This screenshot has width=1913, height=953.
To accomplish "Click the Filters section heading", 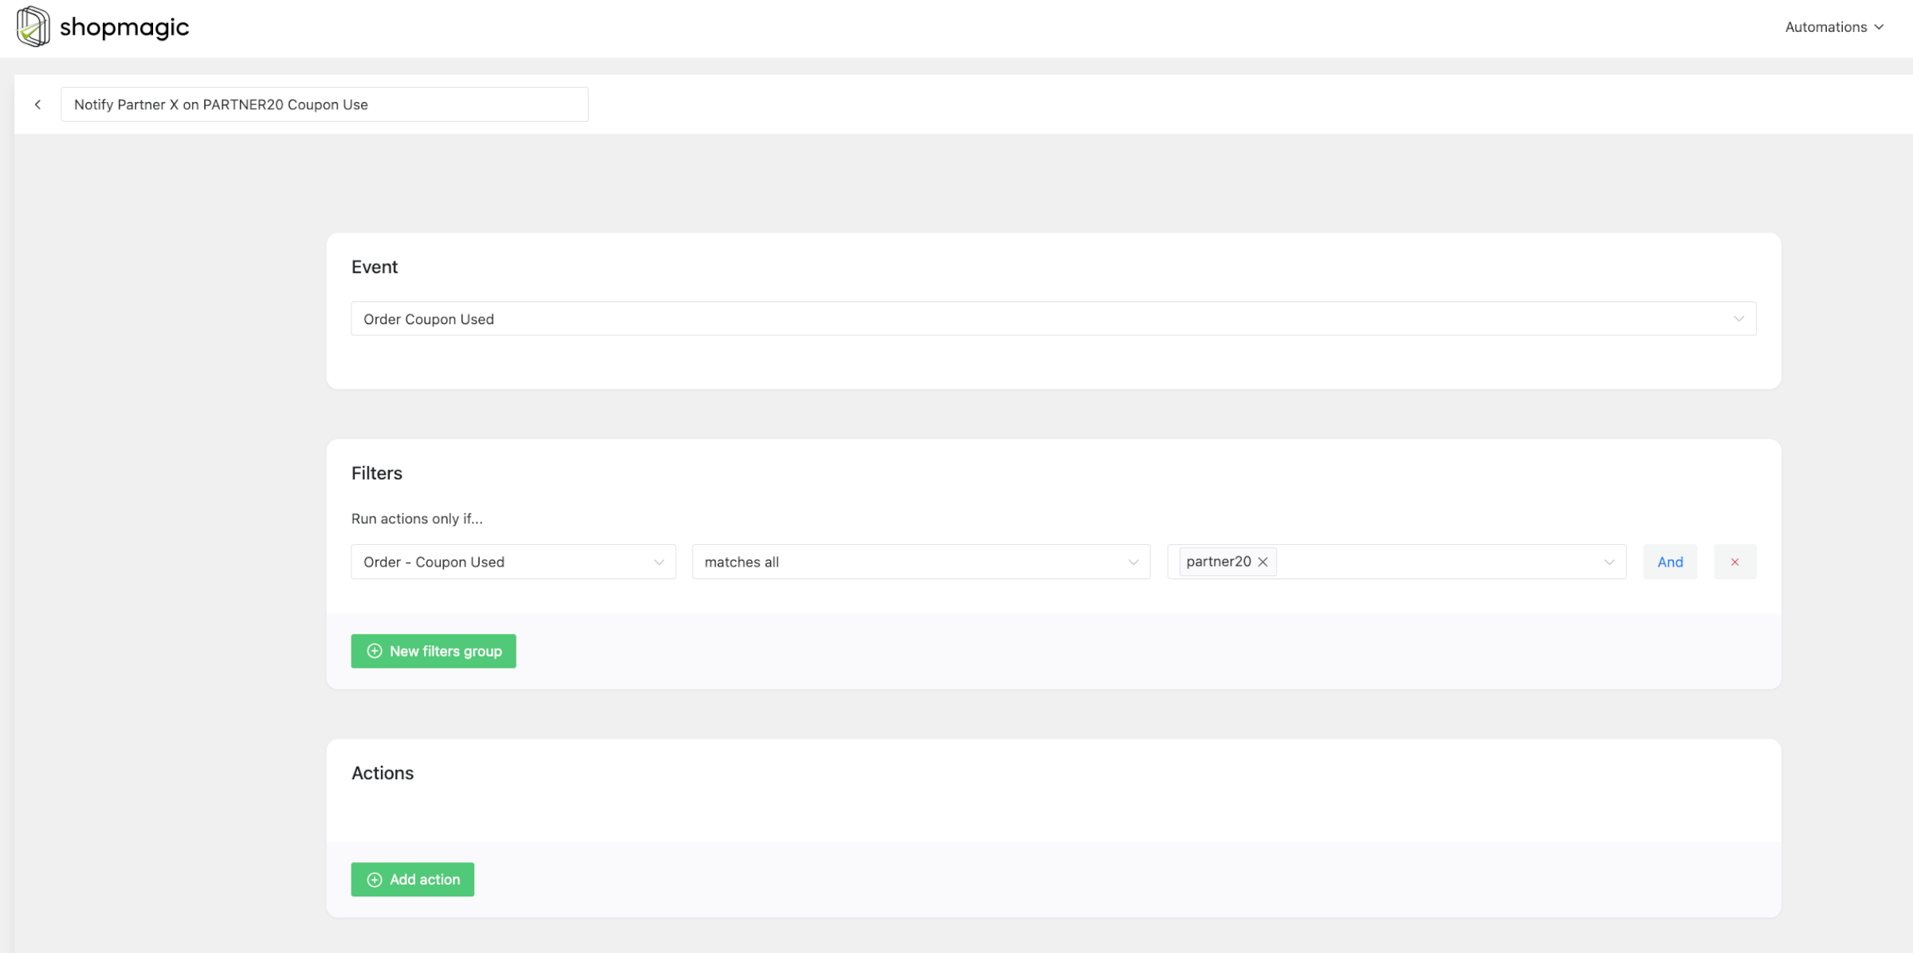I will (376, 473).
